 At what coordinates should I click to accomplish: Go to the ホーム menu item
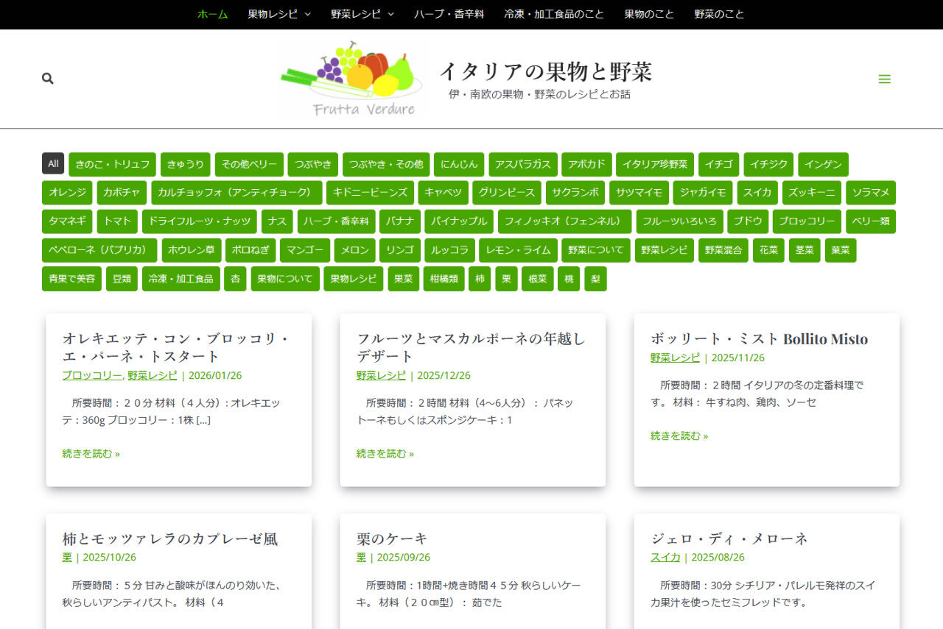(212, 14)
